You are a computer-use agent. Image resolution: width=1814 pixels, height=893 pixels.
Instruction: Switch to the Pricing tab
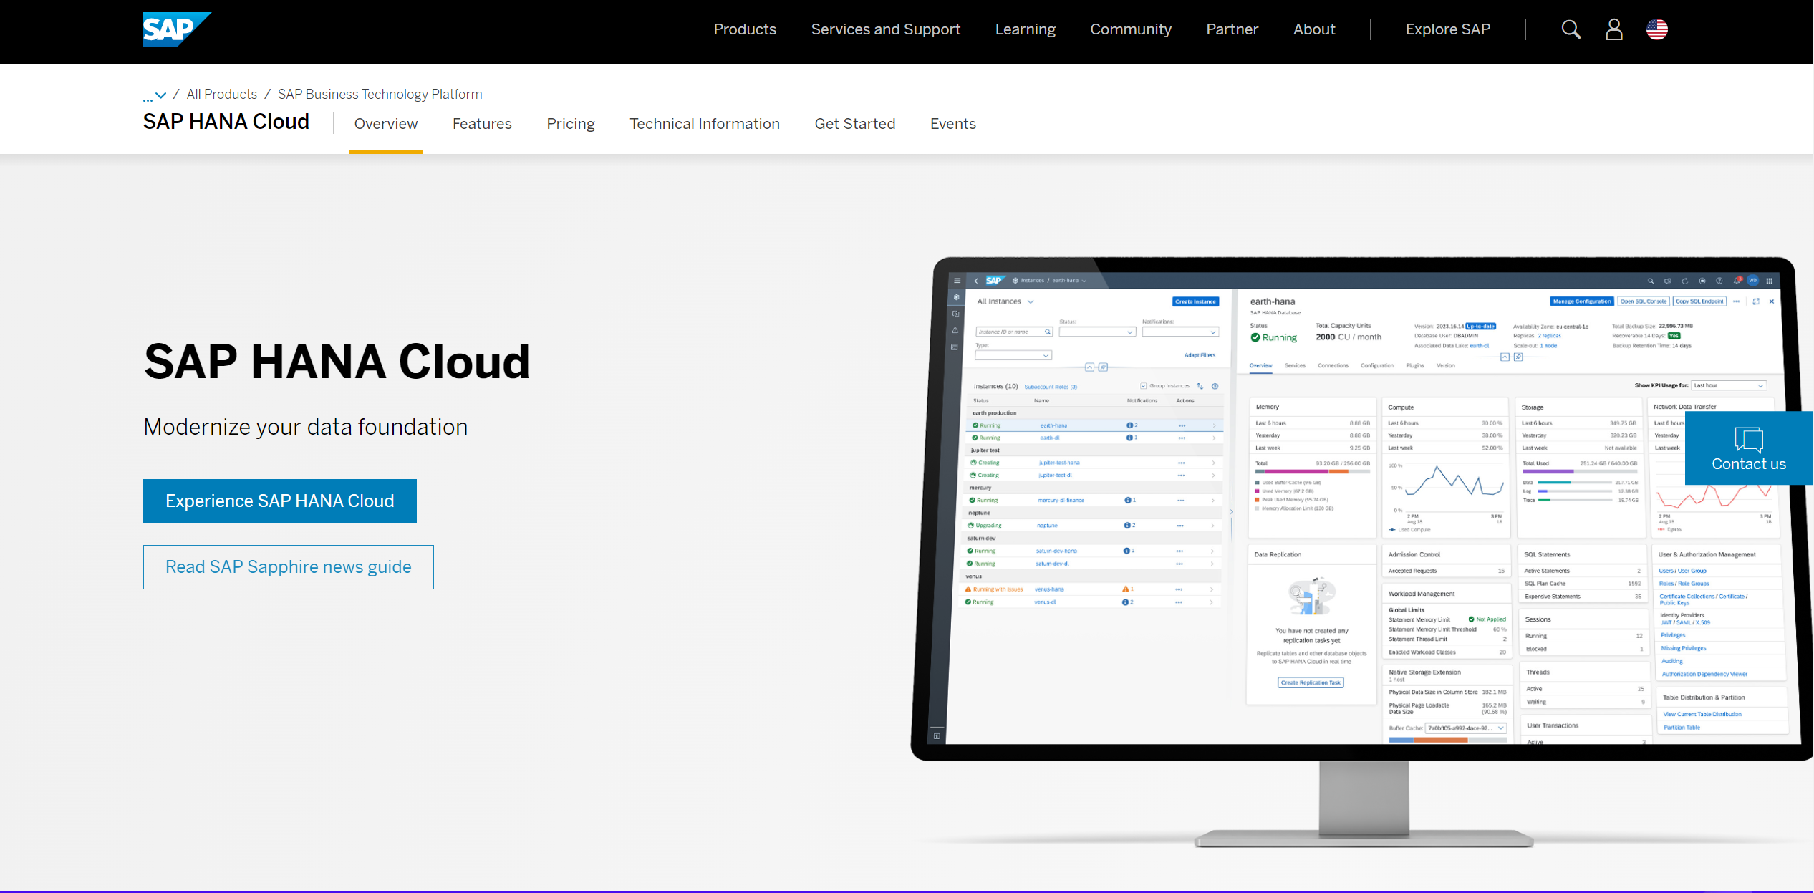click(x=570, y=123)
